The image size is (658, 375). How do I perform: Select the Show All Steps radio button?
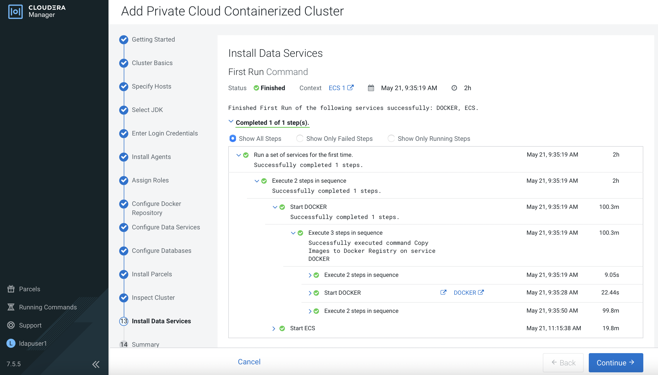click(233, 138)
